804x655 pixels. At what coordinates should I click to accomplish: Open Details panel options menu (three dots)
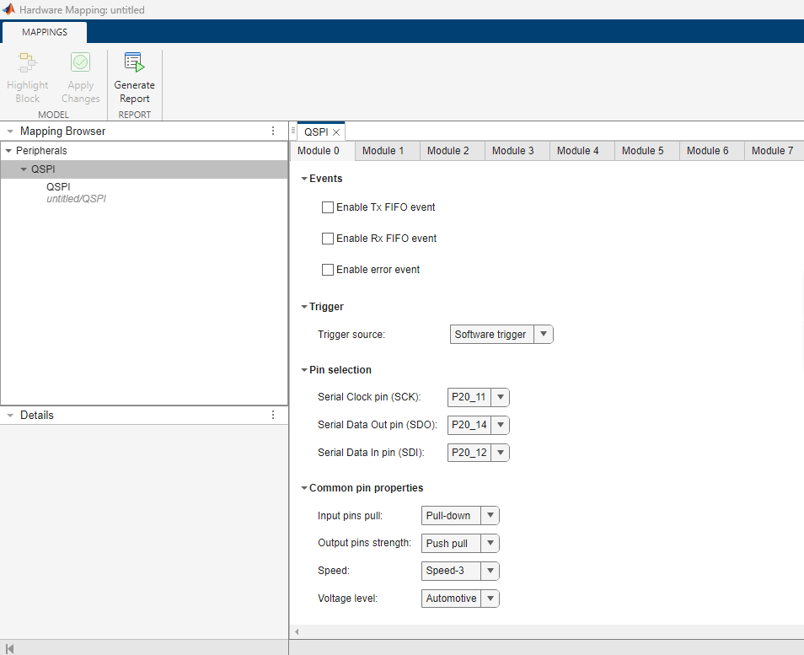(272, 416)
